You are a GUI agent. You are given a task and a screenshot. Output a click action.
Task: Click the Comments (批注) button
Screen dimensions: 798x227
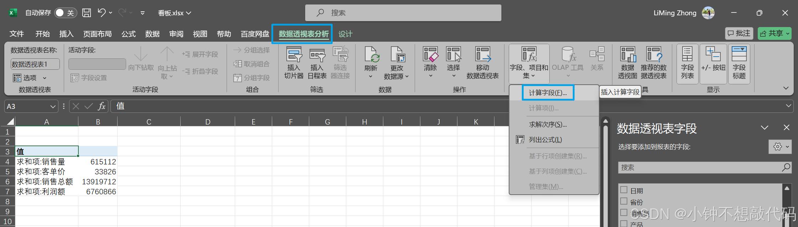coord(739,33)
